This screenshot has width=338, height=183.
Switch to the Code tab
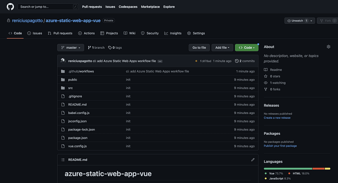[15, 33]
